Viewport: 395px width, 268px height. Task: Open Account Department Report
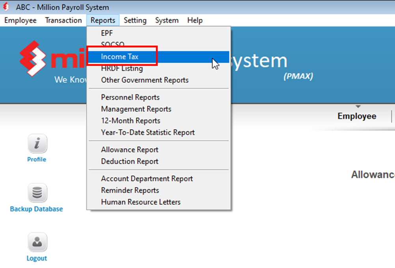coord(159,179)
